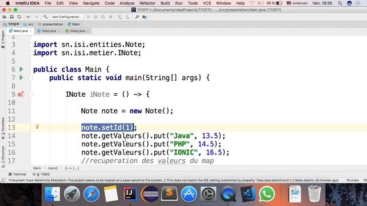367x206 pixels.
Task: Open Add Configuration dropdown
Action: [67, 17]
